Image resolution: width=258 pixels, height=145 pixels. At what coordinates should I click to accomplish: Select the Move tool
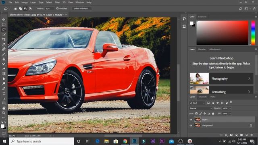click(4, 20)
